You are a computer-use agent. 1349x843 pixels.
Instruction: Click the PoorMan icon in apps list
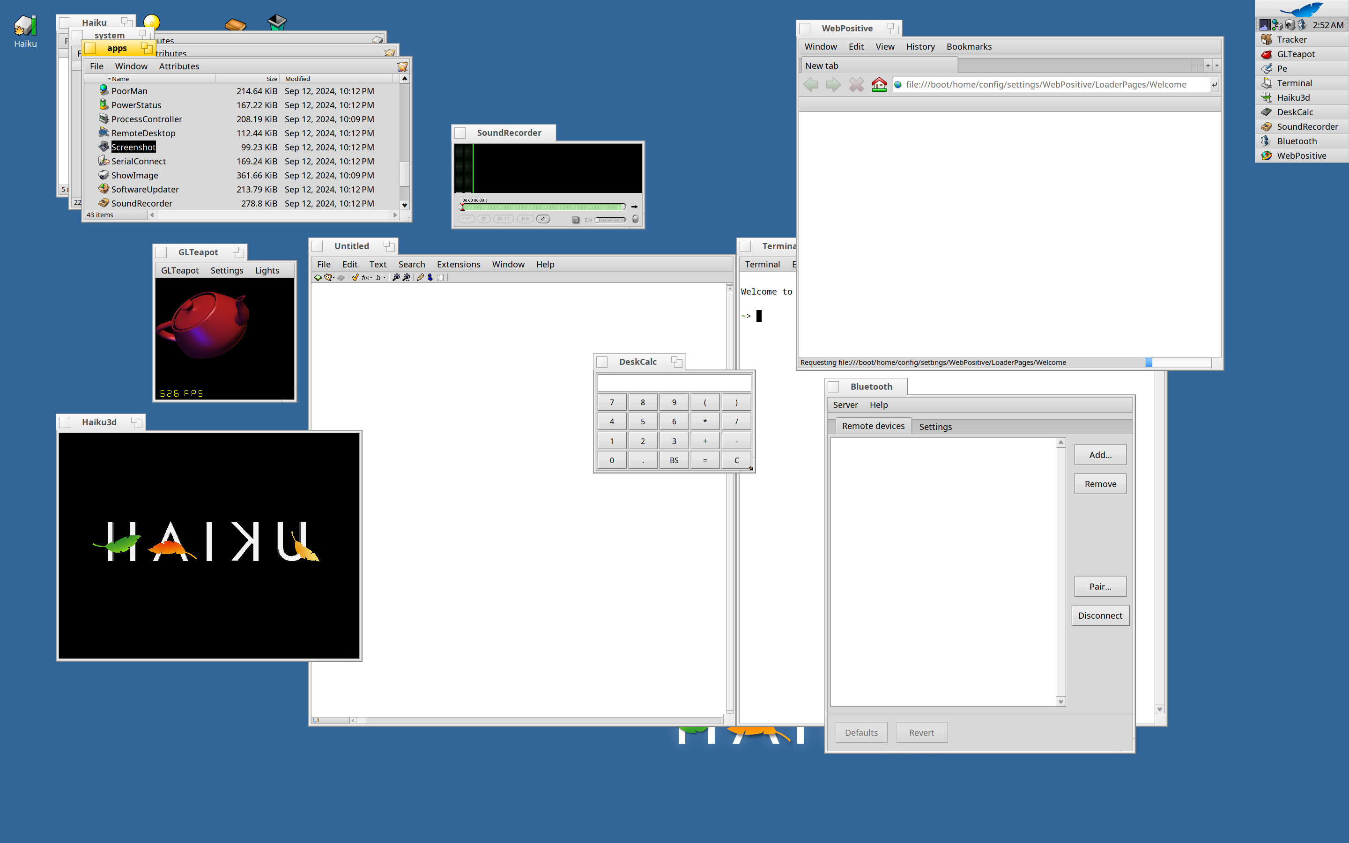click(x=104, y=90)
